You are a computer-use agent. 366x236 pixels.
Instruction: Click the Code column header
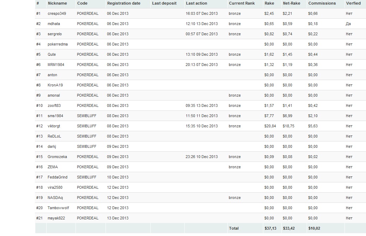(x=82, y=3)
